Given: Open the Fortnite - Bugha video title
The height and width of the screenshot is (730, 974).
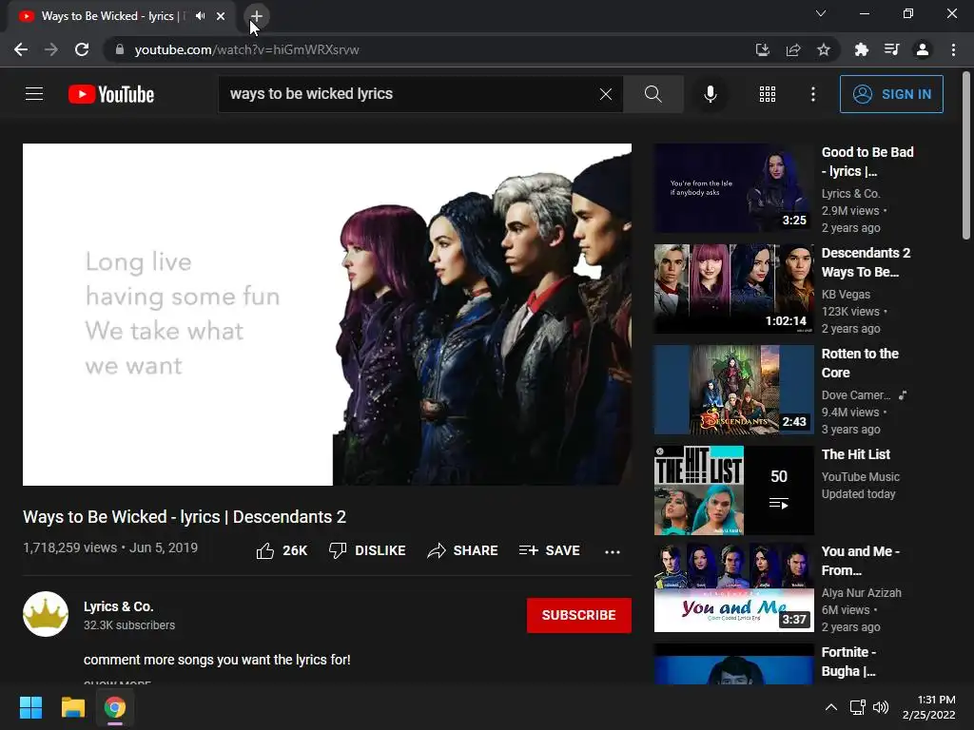Looking at the screenshot, I should pos(848,662).
